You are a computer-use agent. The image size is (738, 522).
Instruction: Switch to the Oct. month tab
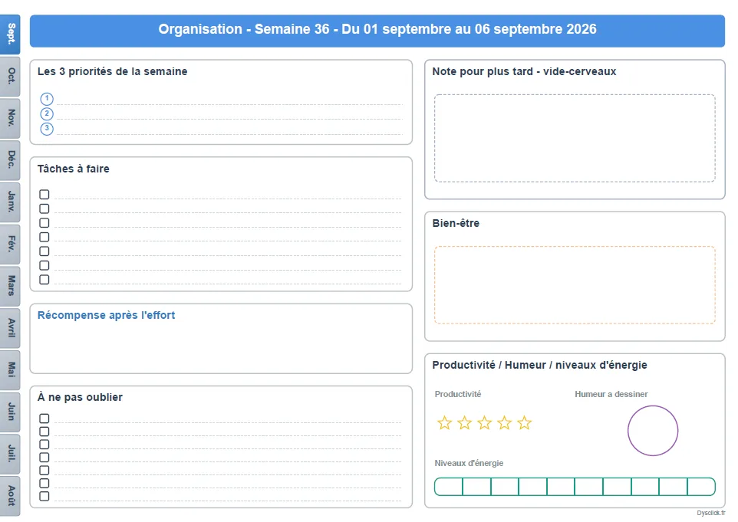[10, 77]
